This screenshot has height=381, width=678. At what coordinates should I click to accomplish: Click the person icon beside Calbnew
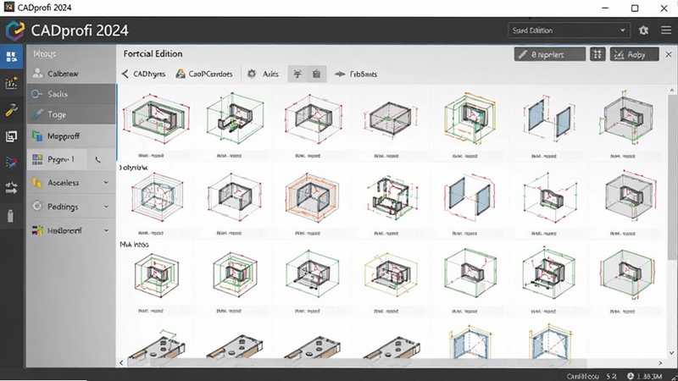37,73
